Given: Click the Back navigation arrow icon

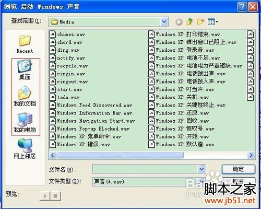Looking at the screenshot, I should (x=179, y=22).
